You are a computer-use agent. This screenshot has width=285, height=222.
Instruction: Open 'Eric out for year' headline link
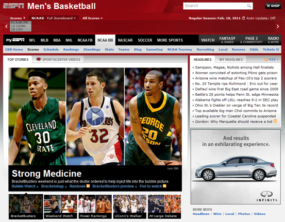pos(263,83)
